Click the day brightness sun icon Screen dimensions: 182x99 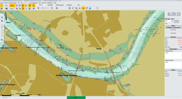[x=57, y=8]
